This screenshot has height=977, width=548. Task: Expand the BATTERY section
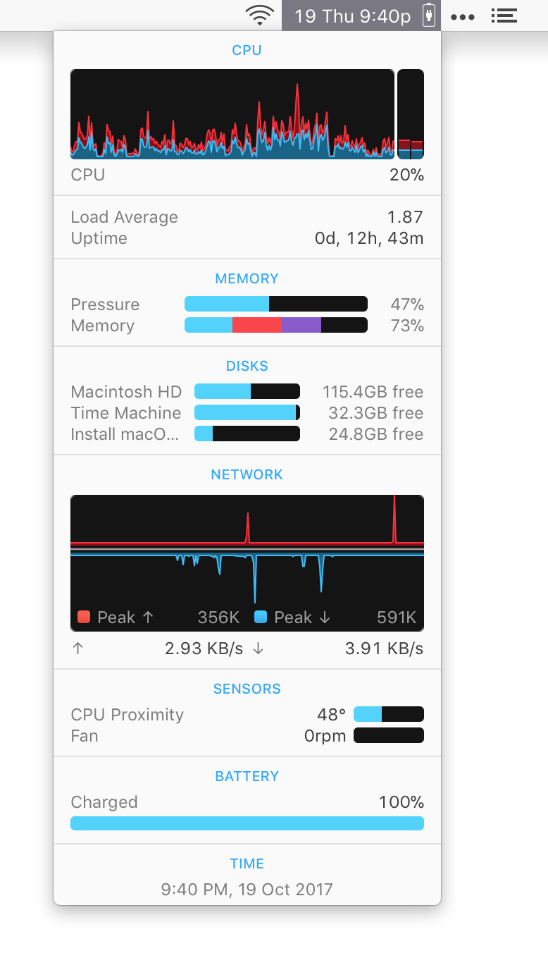[247, 775]
